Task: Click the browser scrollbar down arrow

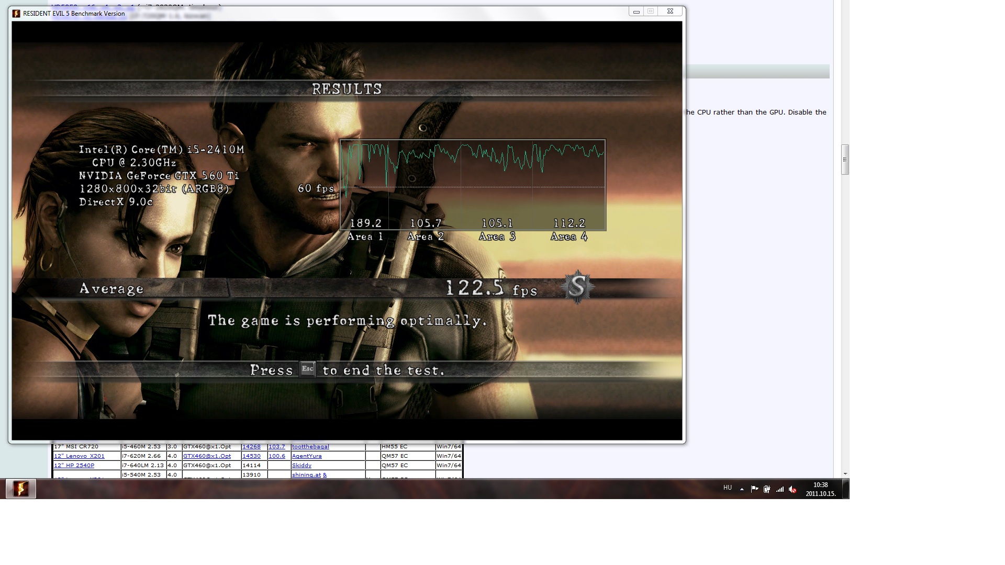Action: point(845,474)
